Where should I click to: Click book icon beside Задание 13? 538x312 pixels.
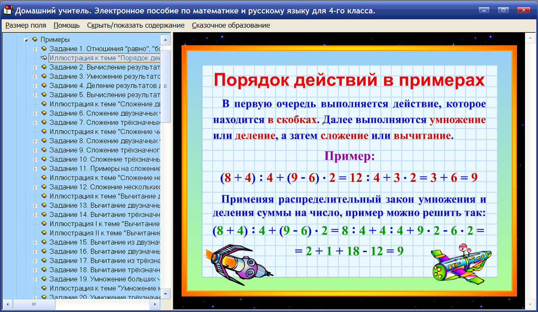44,205
